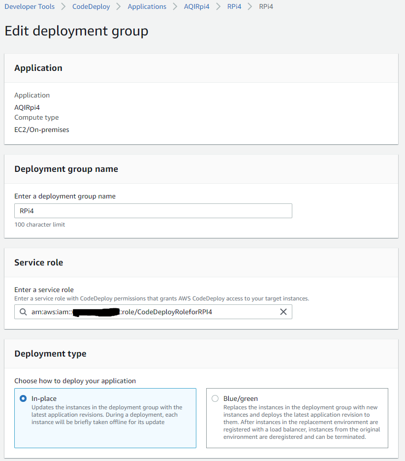Click the chevron before the final RPi4 breadcrumb
The height and width of the screenshot is (461, 405).
(x=249, y=6)
